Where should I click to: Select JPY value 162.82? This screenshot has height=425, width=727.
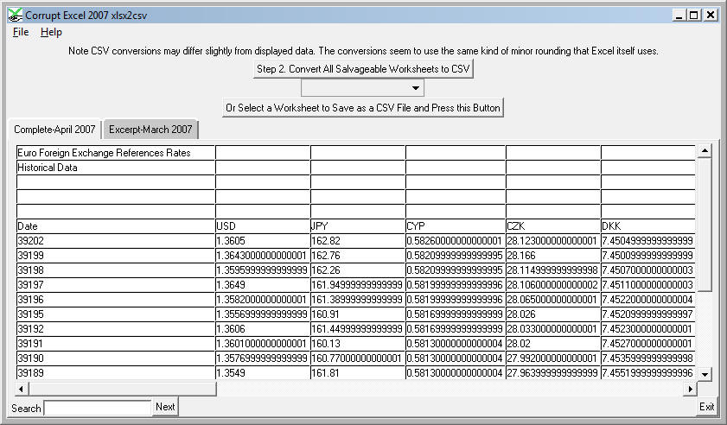(358, 241)
